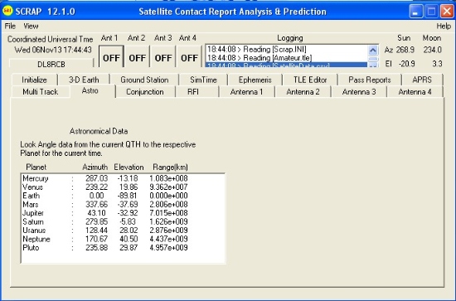Switch to the Multi Track tab
The width and height of the screenshot is (456, 301).
(41, 92)
